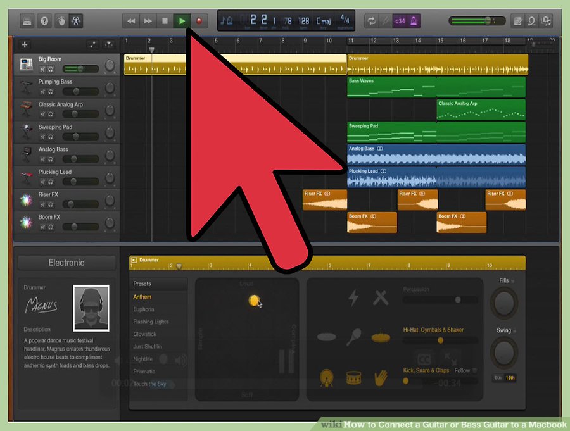Viewport: 570px width, 431px height.
Task: Open the 4/4 time signature dropdown
Action: [x=345, y=21]
